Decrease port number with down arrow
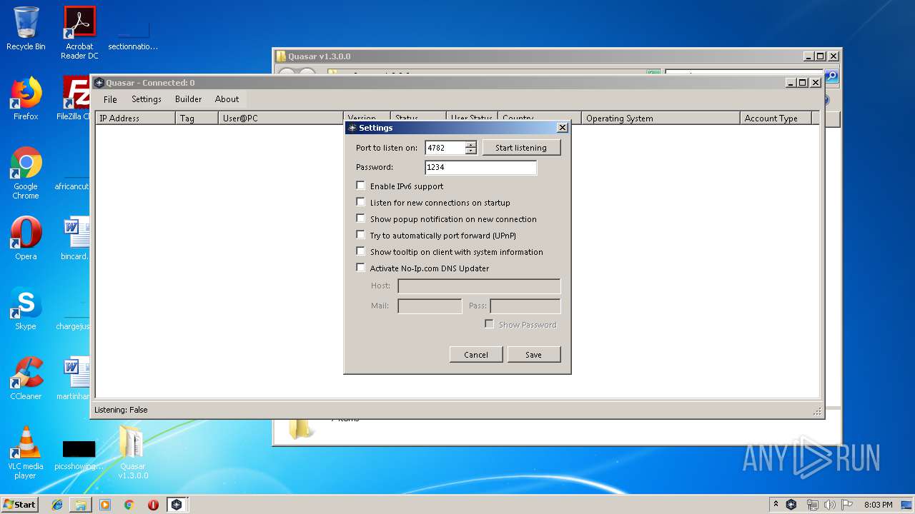The image size is (915, 514). [x=470, y=151]
